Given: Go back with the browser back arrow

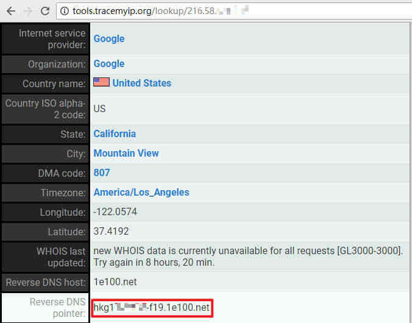Looking at the screenshot, I should pos(11,11).
